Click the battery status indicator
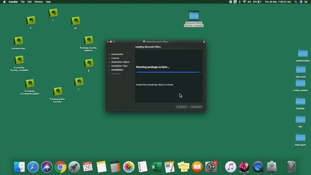This screenshot has width=311, height=175. [257, 2]
